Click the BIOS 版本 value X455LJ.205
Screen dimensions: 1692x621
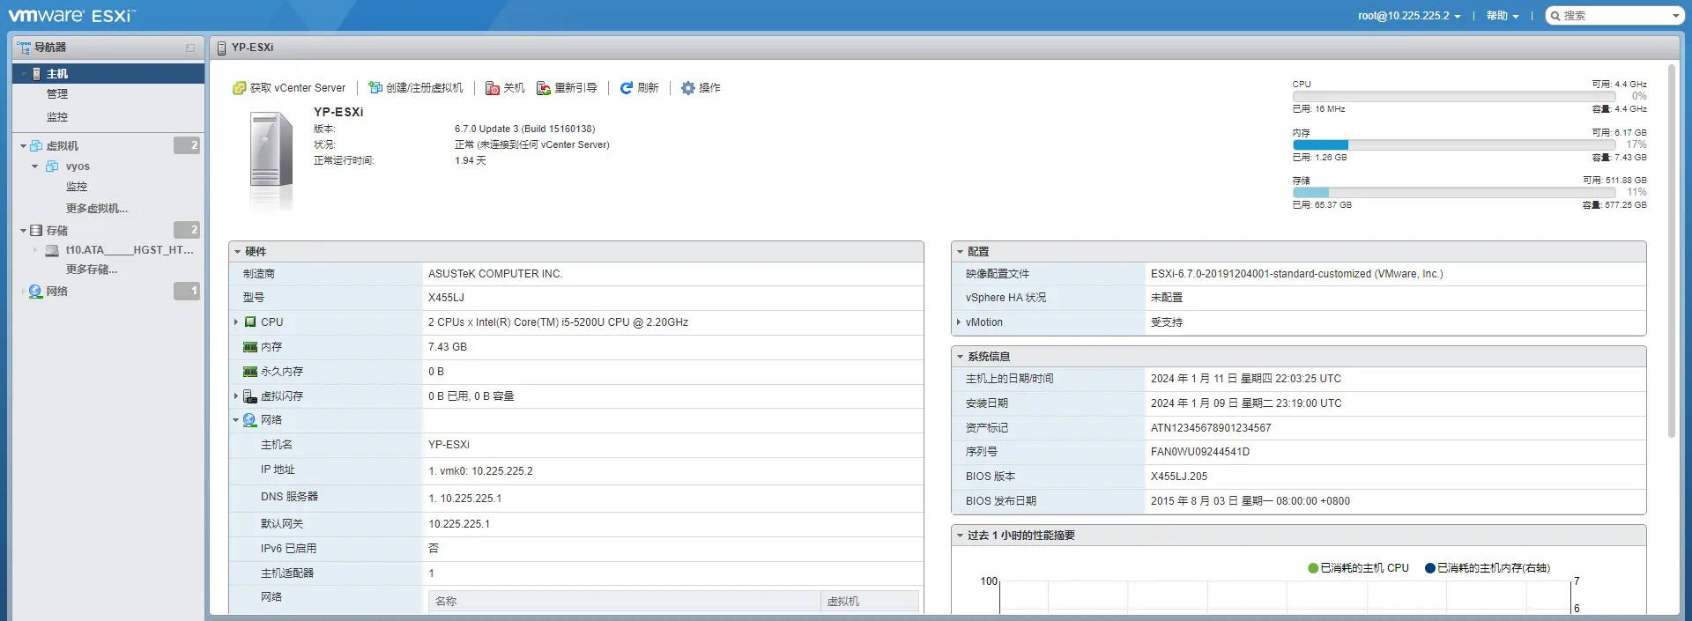[x=1179, y=477]
